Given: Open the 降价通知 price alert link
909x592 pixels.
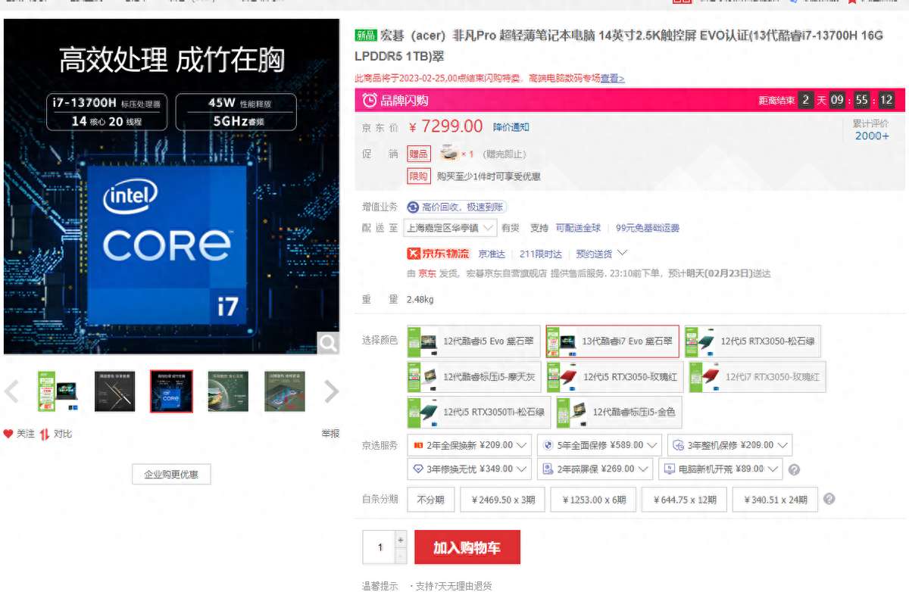Looking at the screenshot, I should pos(511,127).
